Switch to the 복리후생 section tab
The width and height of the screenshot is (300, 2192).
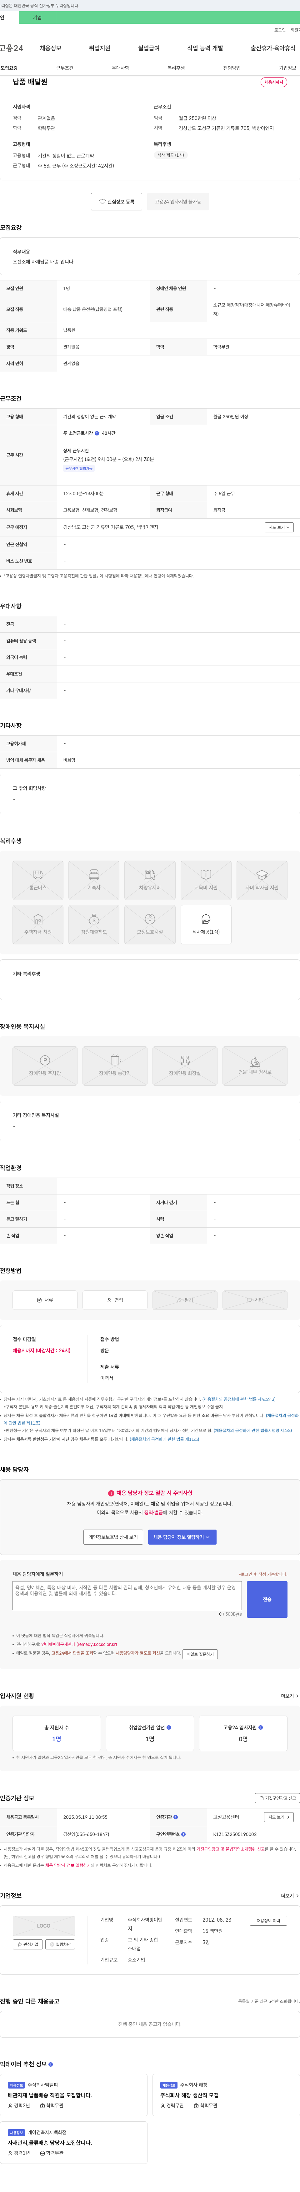[x=176, y=68]
